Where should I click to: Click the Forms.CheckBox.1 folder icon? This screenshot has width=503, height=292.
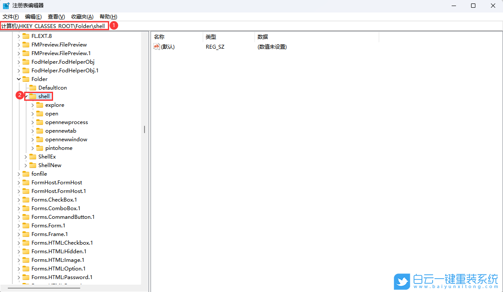click(27, 199)
